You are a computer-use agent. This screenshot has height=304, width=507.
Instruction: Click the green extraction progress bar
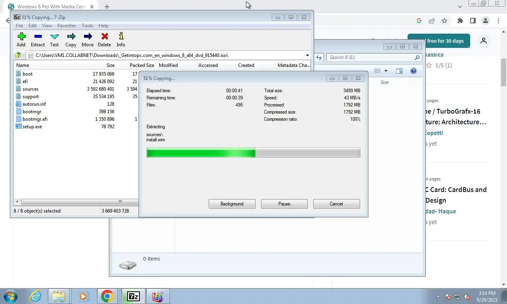click(x=253, y=152)
